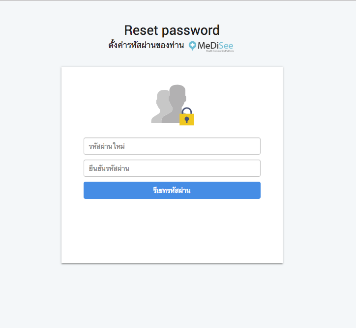Screen dimensions: 356x328
Task: Click the word "password" in the heading
Action: (191, 30)
